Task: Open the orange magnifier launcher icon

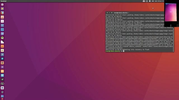Action: coord(2,71)
